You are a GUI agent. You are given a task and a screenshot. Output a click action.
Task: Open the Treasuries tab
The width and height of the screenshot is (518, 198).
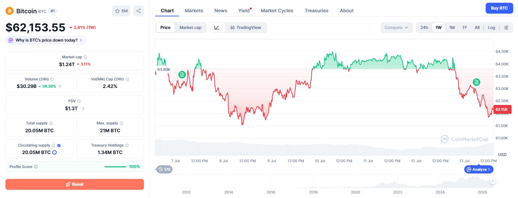click(317, 11)
